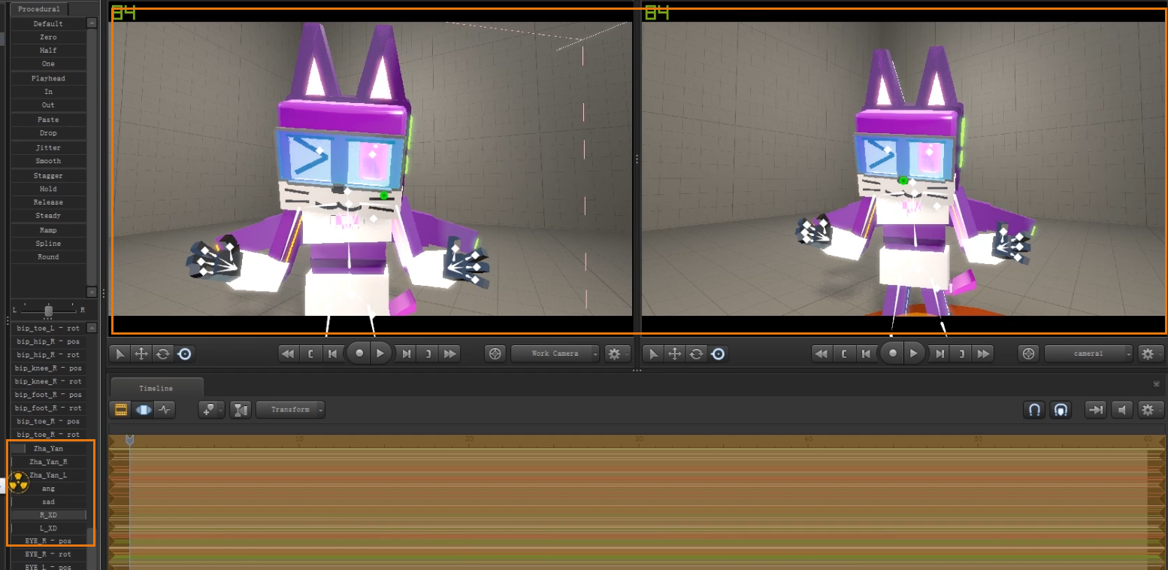Toggle the arrow-to-bar button on the timeline toolbar
The image size is (1168, 570).
click(x=1096, y=410)
